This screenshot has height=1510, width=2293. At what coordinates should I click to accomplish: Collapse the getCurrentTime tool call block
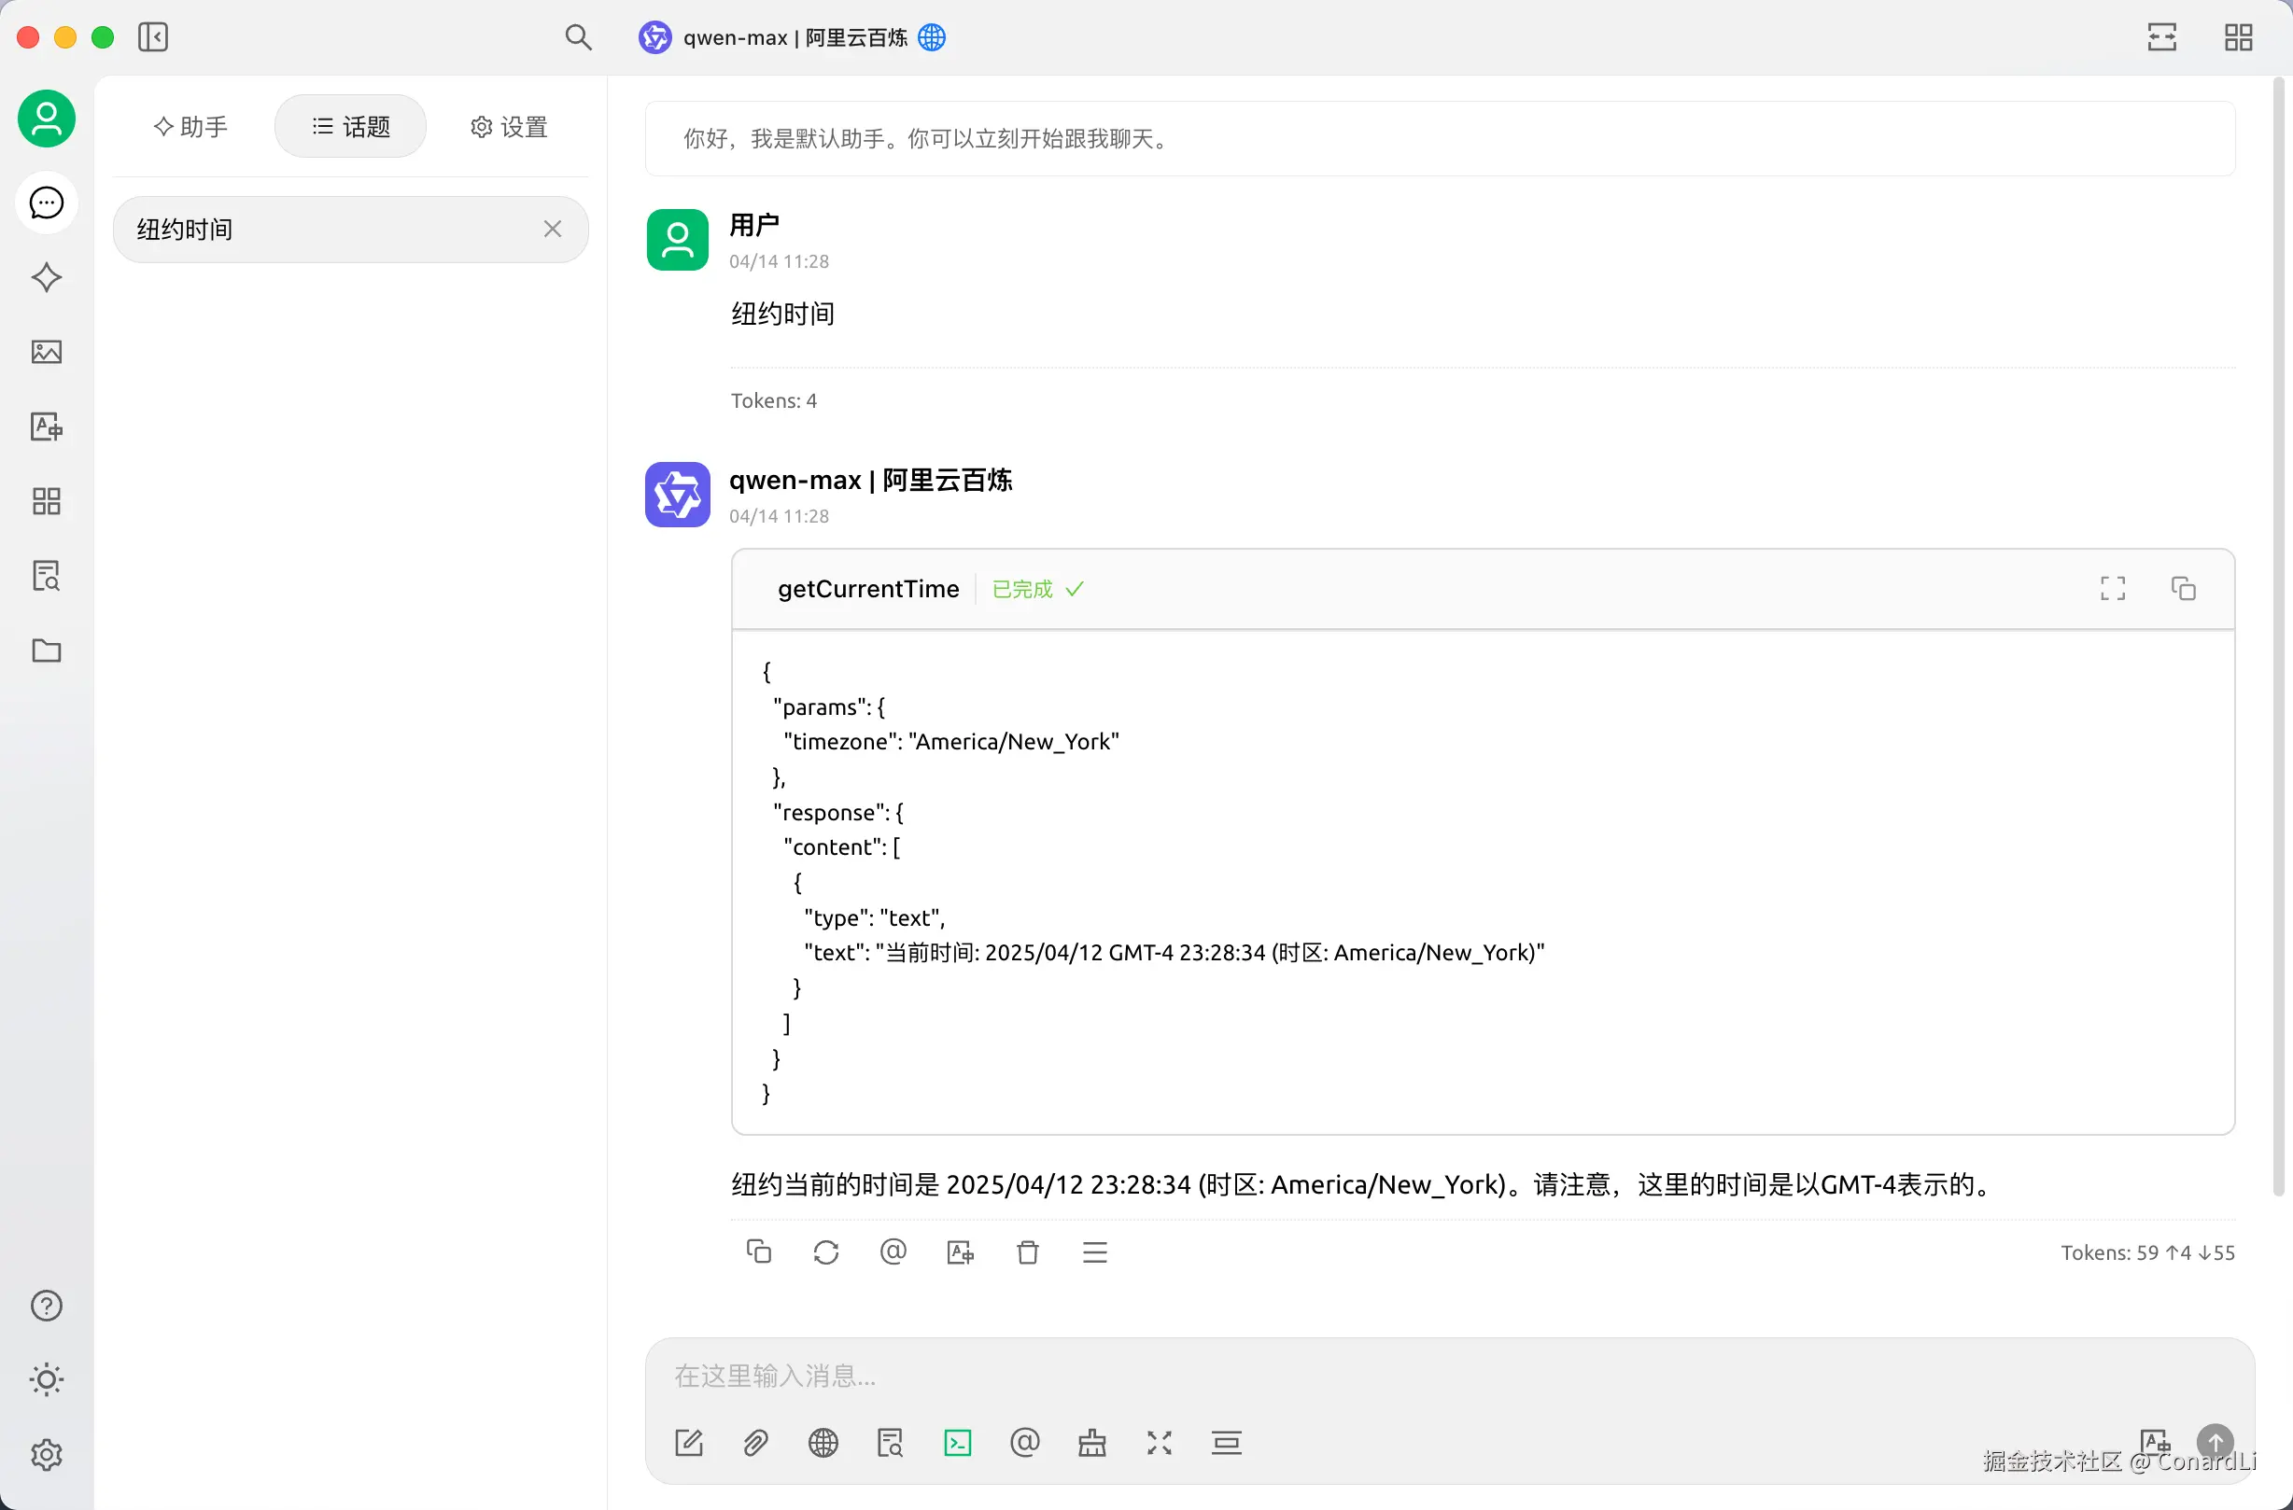(867, 590)
